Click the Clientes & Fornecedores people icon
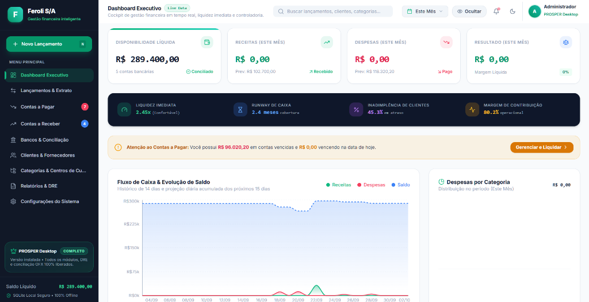Image resolution: width=589 pixels, height=302 pixels. [13, 155]
